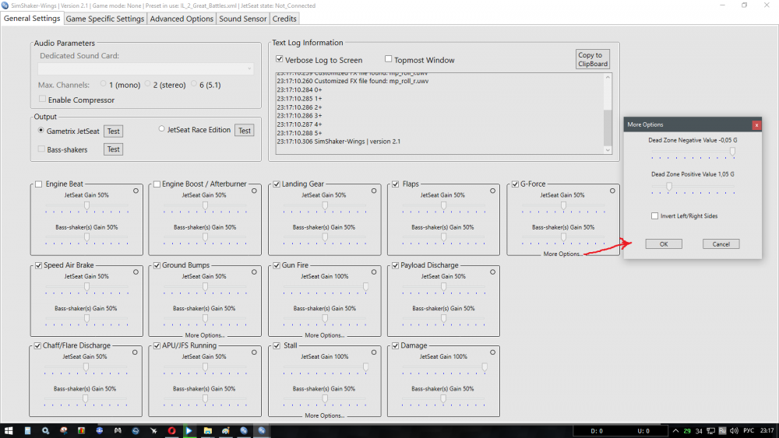Open More Options under G-Force
Image resolution: width=779 pixels, height=438 pixels.
[562, 254]
